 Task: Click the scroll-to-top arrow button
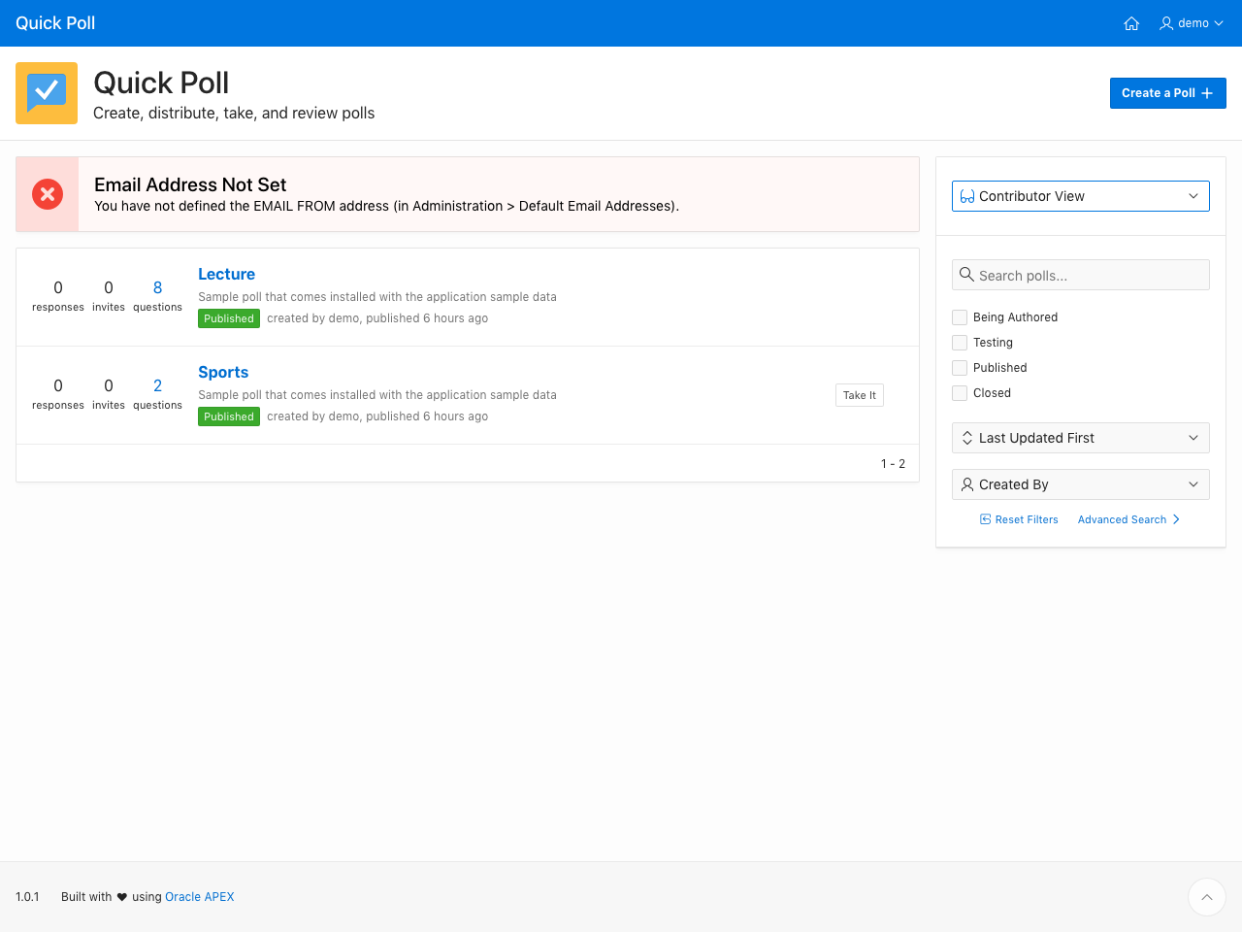[1206, 897]
